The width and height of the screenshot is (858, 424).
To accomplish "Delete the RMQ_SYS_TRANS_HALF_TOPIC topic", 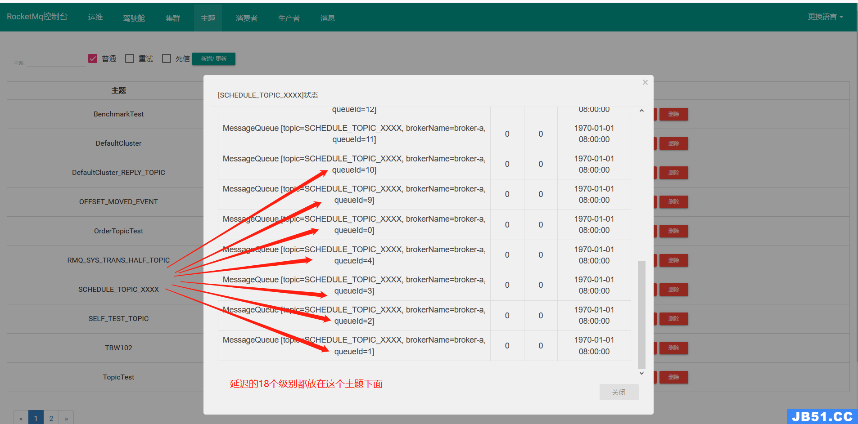I will [673, 260].
